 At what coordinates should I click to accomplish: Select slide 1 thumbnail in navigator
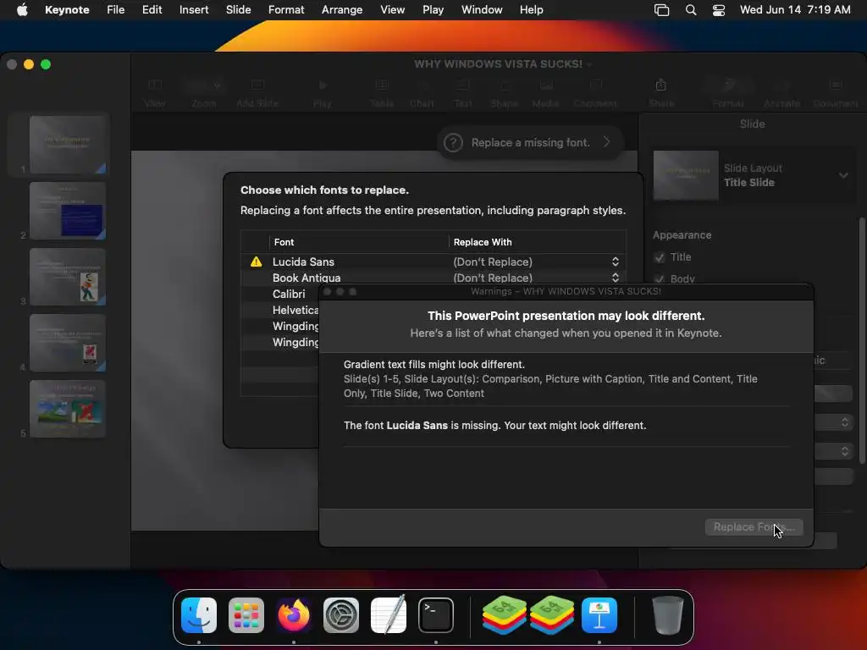click(x=68, y=145)
